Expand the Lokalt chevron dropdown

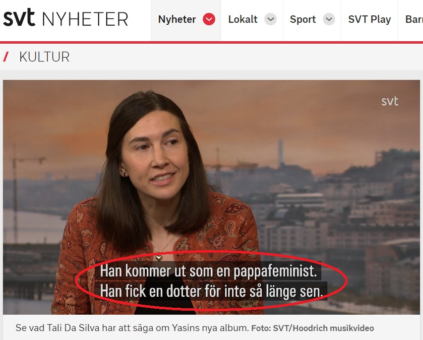click(x=270, y=19)
